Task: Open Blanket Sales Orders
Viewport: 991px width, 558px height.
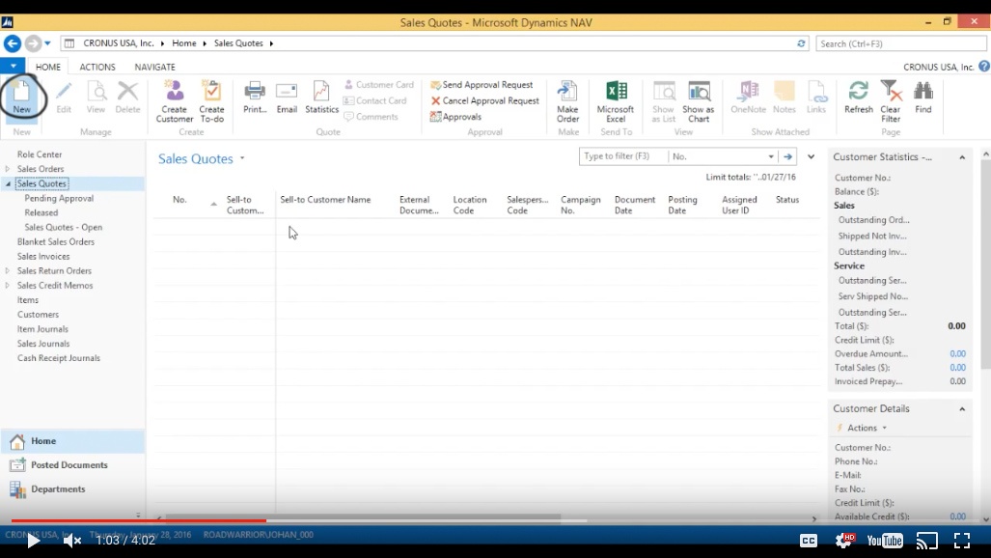Action: click(x=56, y=241)
